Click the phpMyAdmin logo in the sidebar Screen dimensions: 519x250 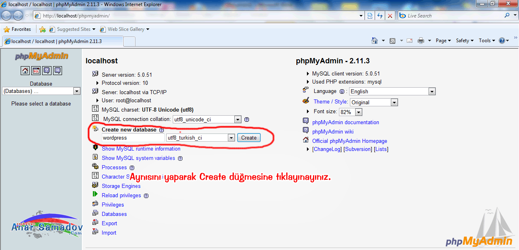pyautogui.click(x=41, y=56)
